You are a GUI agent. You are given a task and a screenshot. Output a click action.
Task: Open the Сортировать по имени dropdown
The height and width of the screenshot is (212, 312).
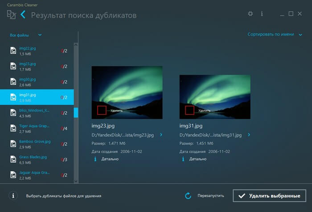pyautogui.click(x=275, y=34)
